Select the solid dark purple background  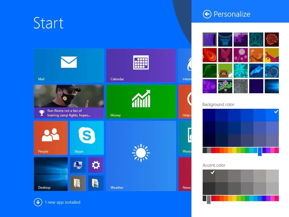(256, 86)
